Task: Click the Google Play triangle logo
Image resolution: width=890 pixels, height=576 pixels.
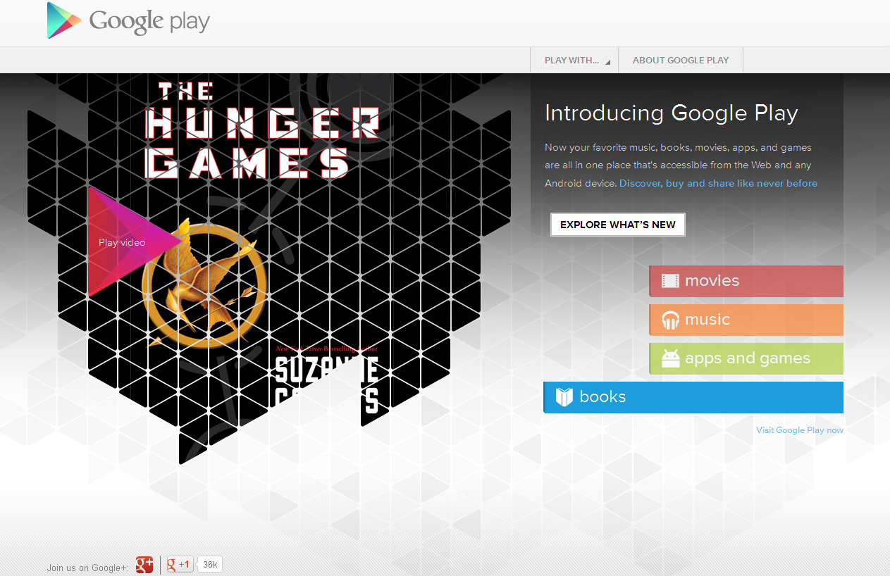Action: pos(63,20)
